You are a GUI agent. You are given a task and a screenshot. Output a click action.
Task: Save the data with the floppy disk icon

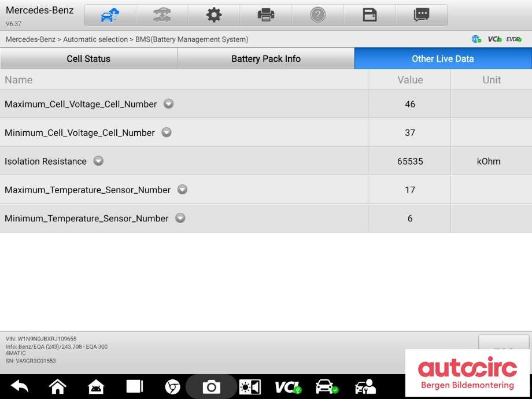coord(370,15)
